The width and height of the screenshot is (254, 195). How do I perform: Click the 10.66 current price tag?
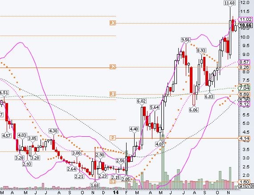(246, 25)
